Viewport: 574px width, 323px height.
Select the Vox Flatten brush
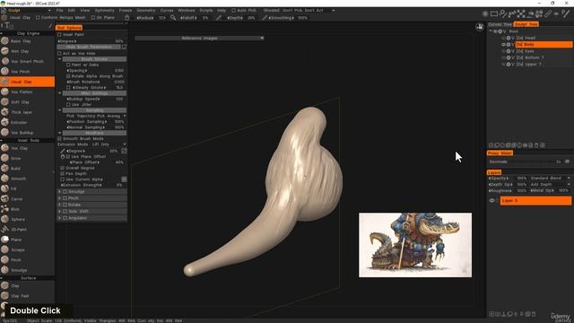click(x=27, y=92)
